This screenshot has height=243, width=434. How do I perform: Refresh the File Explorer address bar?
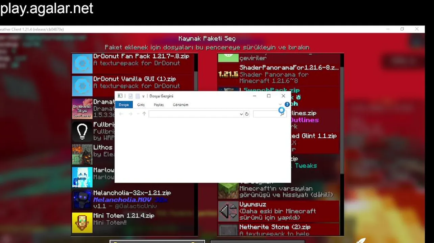247,114
